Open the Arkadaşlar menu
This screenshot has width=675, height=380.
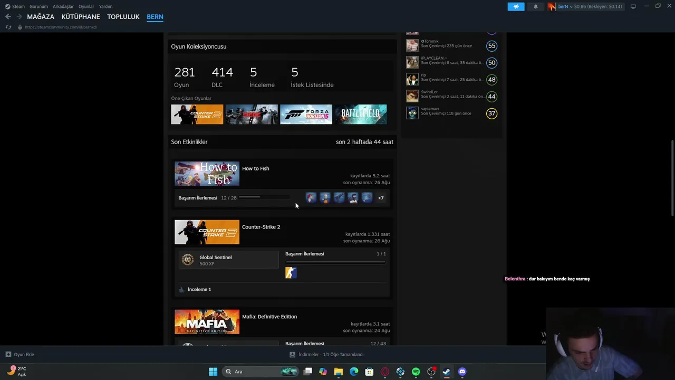pyautogui.click(x=63, y=6)
